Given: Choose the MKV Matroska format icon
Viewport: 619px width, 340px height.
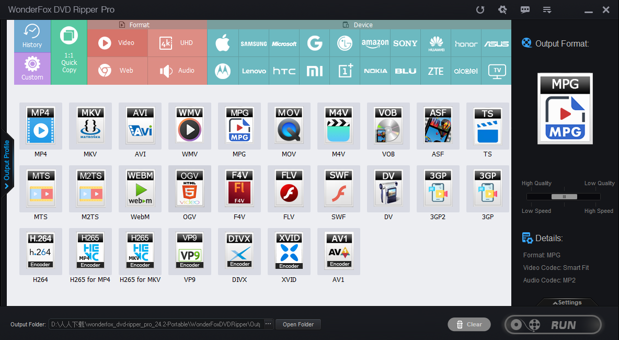Looking at the screenshot, I should tap(90, 126).
